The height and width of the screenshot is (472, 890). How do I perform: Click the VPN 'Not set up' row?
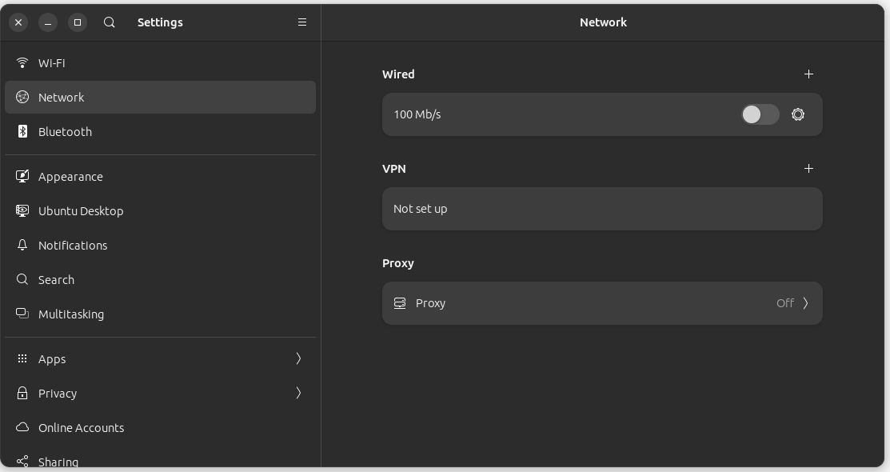click(602, 209)
